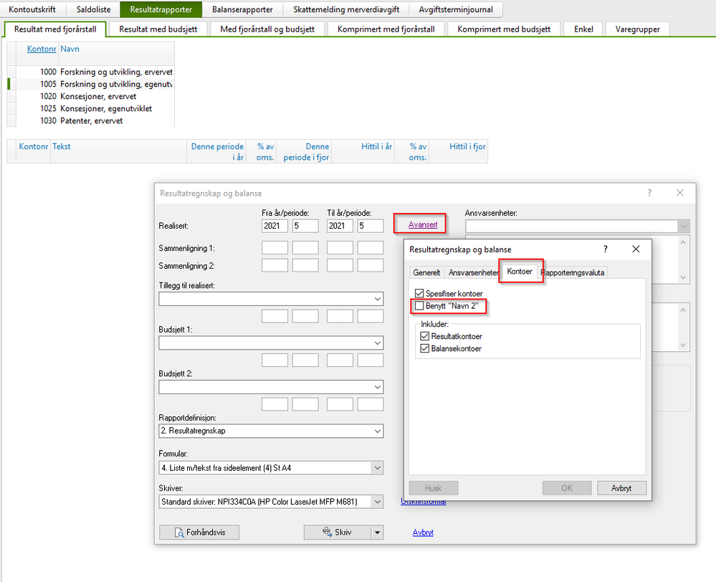Switch to Komprimert med fjorårstall sub-tab
Screen dimensions: 716x582
pos(386,29)
